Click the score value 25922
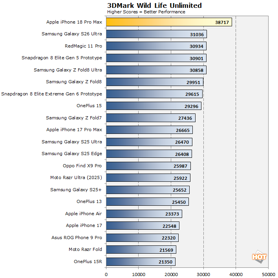Viewport: 278px width, 278px height. click(180, 178)
